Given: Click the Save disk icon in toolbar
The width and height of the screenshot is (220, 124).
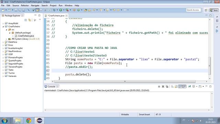Looking at the screenshot, I should click(x=16, y=10).
